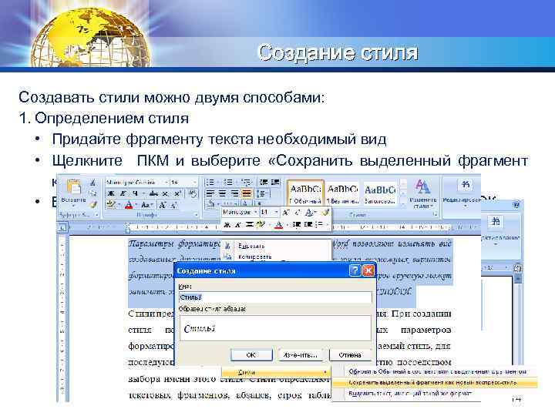Click the Shading paint bucket in Paragraph group
This screenshot has height=416, width=555.
(212, 203)
